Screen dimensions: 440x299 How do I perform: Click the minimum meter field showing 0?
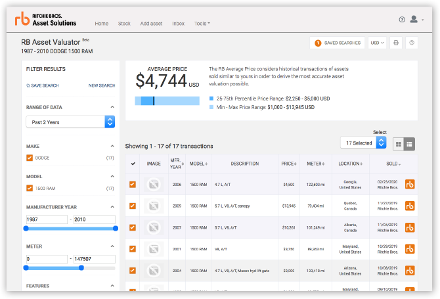[x=47, y=259]
